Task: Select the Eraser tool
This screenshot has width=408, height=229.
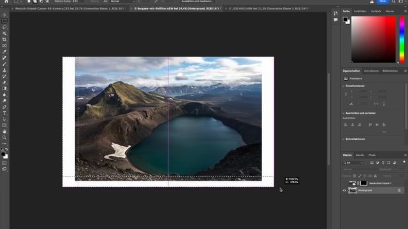Action: tap(4, 82)
